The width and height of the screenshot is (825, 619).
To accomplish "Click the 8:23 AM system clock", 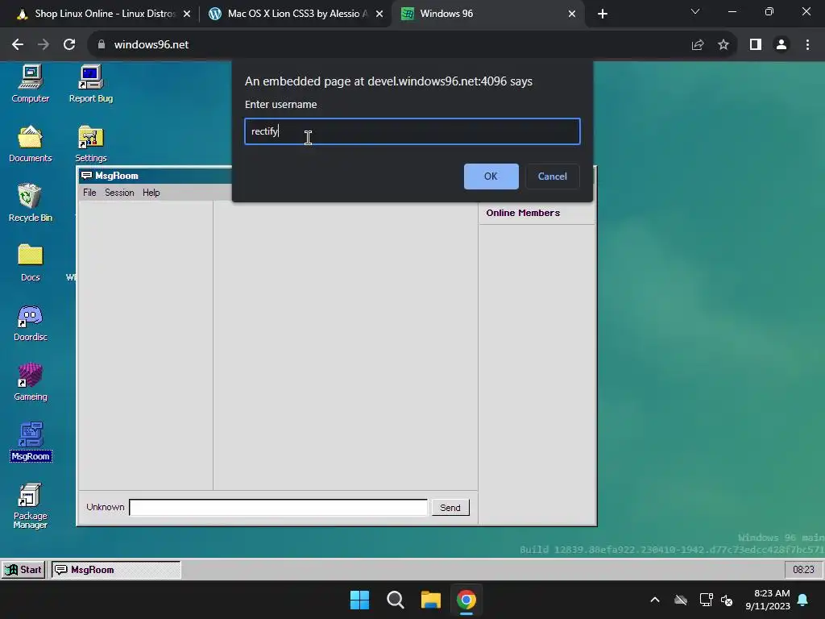I will click(x=768, y=600).
